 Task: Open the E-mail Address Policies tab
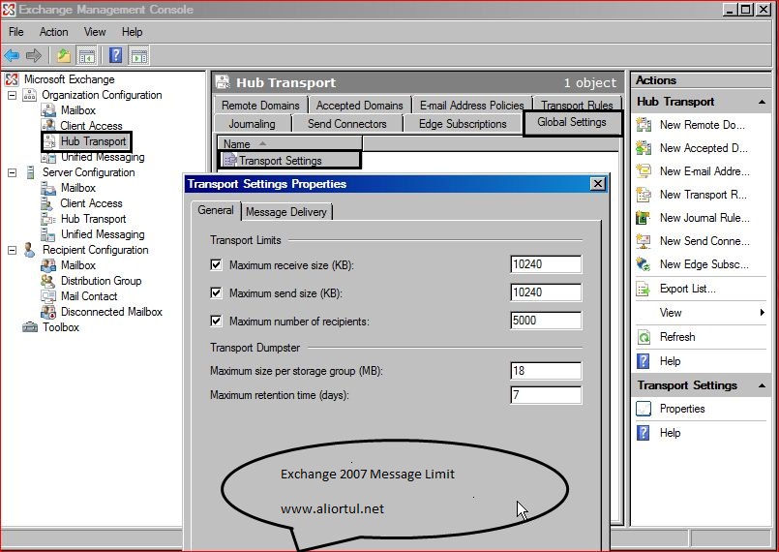(471, 106)
